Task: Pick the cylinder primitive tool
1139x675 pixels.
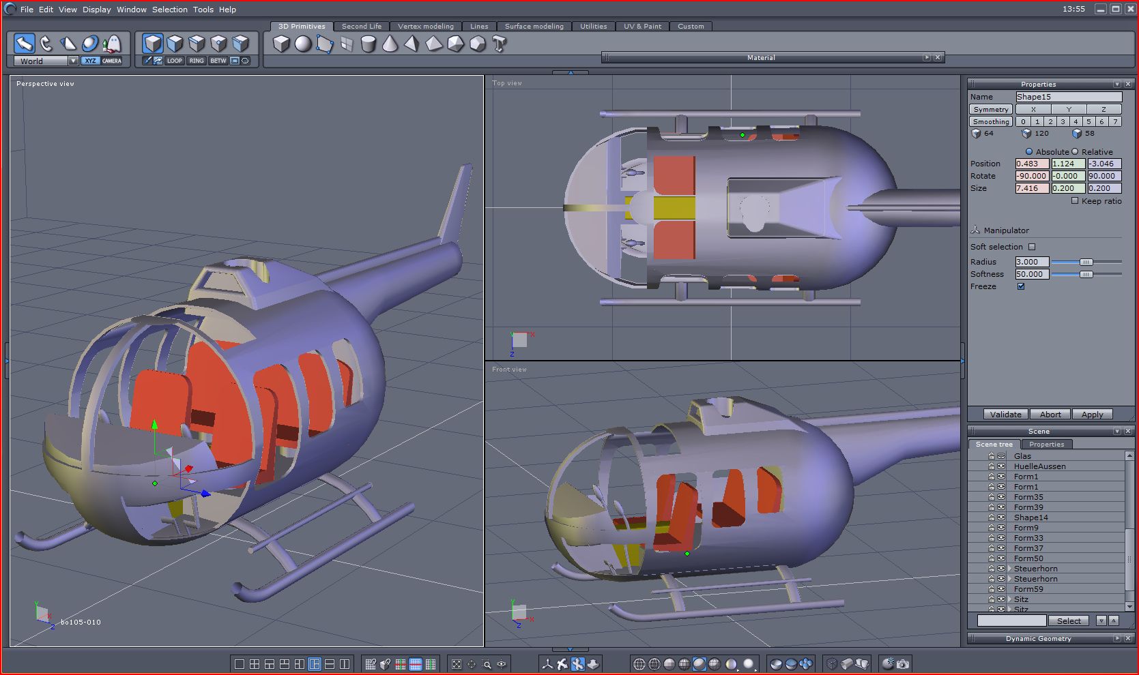Action: coord(368,44)
